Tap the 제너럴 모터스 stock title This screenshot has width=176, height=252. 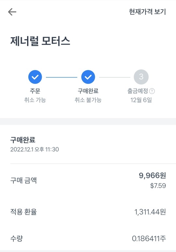point(40,41)
